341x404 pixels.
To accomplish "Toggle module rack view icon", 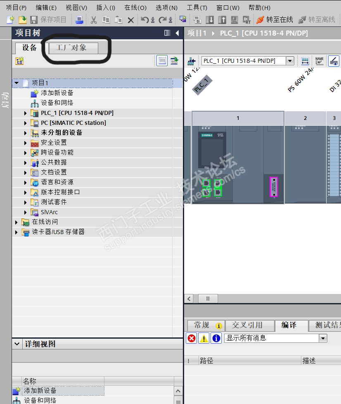I will pyautogui.click(x=305, y=61).
